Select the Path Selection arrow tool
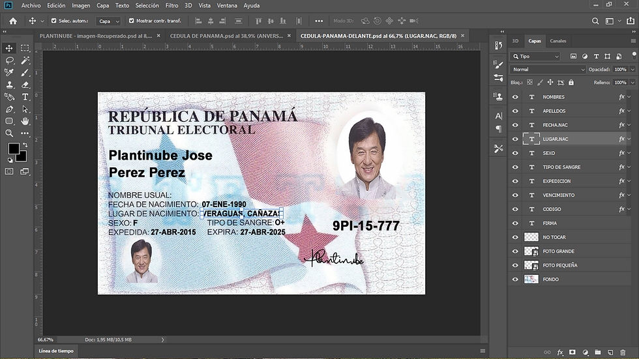The width and height of the screenshot is (639, 359). (25, 109)
